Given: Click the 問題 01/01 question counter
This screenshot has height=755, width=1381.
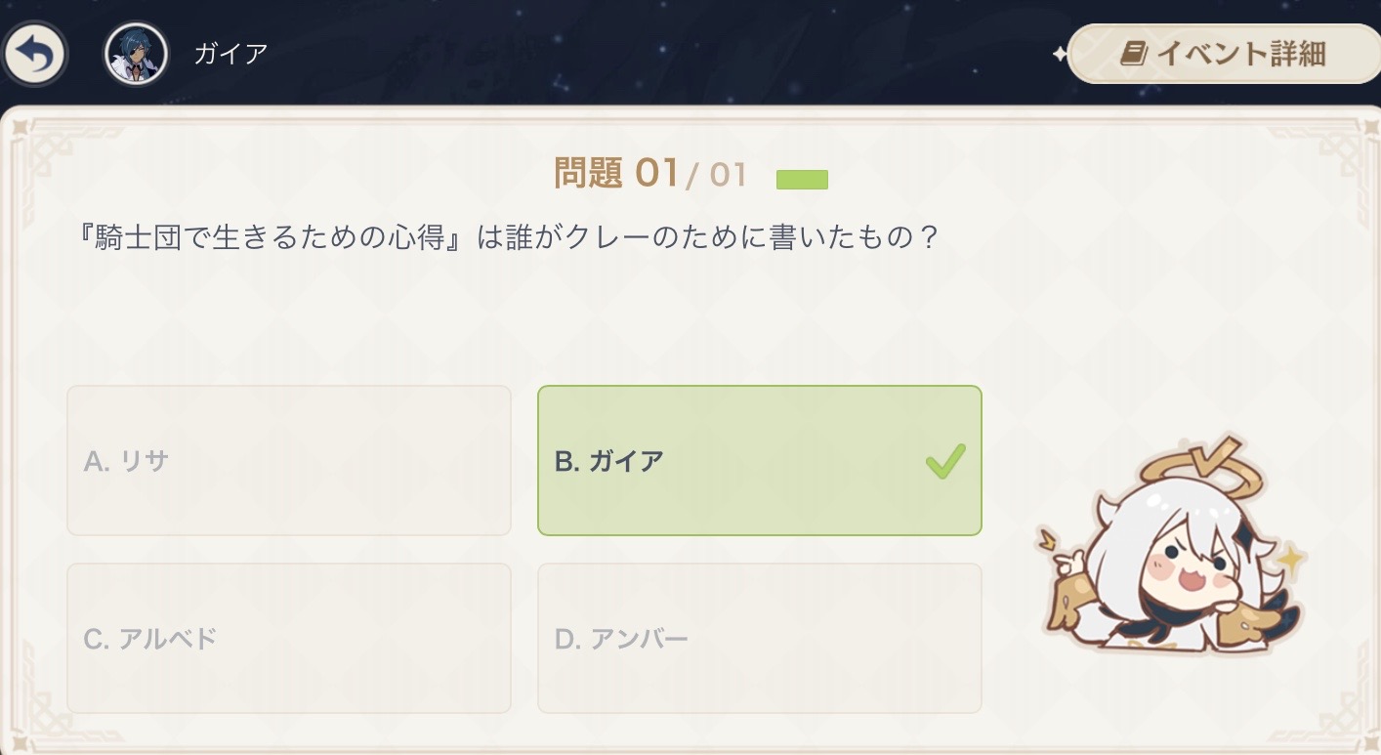Looking at the screenshot, I should click(x=649, y=175).
